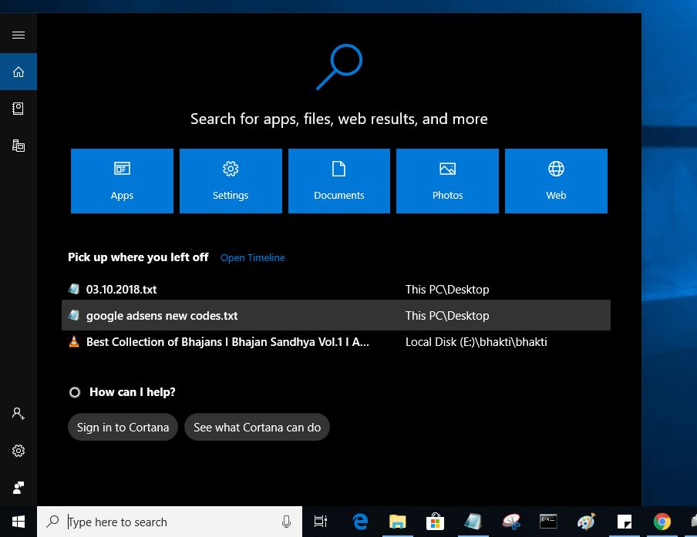Click the Feedback icon in sidebar
Image resolution: width=697 pixels, height=537 pixels.
point(19,488)
